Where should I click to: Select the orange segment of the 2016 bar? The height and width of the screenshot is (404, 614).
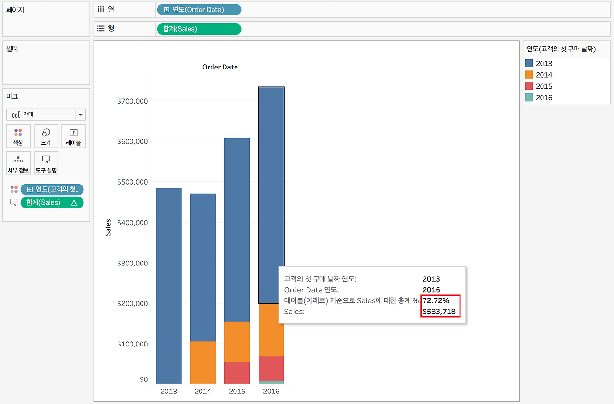[272, 330]
